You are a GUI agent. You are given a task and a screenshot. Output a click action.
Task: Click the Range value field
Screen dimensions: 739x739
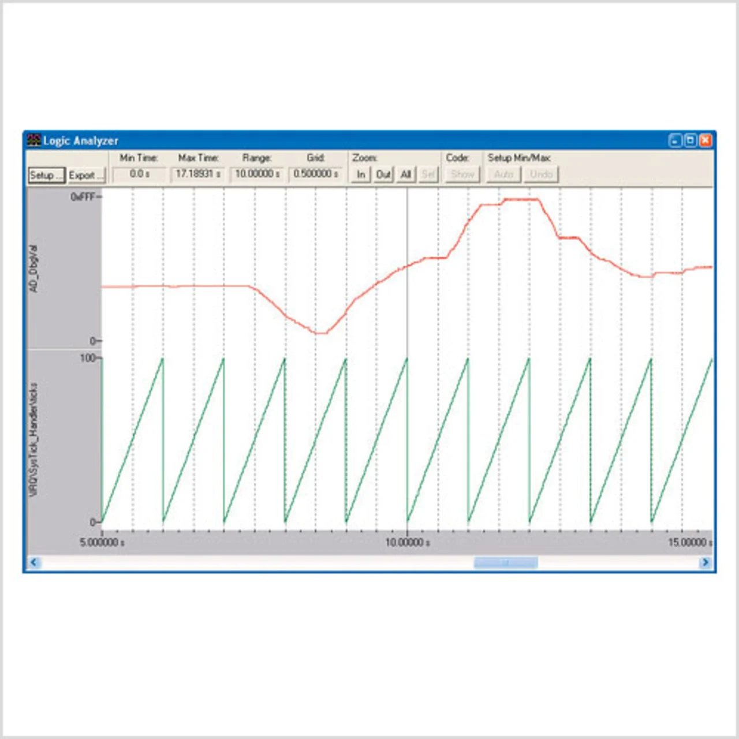[x=257, y=174]
